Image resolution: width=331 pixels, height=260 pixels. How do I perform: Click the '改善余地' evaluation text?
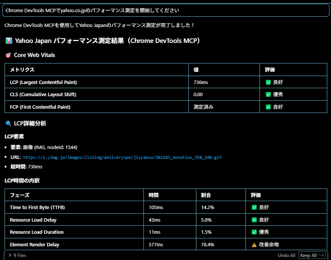click(x=269, y=245)
